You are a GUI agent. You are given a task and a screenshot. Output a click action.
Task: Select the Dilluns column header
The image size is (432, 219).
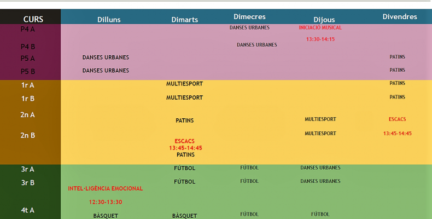tap(109, 20)
